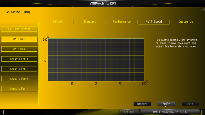Image resolution: width=205 pixels, height=115 pixels.
Task: Open the Customize fan curve tab
Action: pyautogui.click(x=186, y=22)
